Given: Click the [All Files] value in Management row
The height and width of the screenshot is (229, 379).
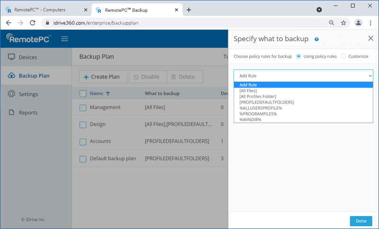Looking at the screenshot, I should (x=155, y=107).
